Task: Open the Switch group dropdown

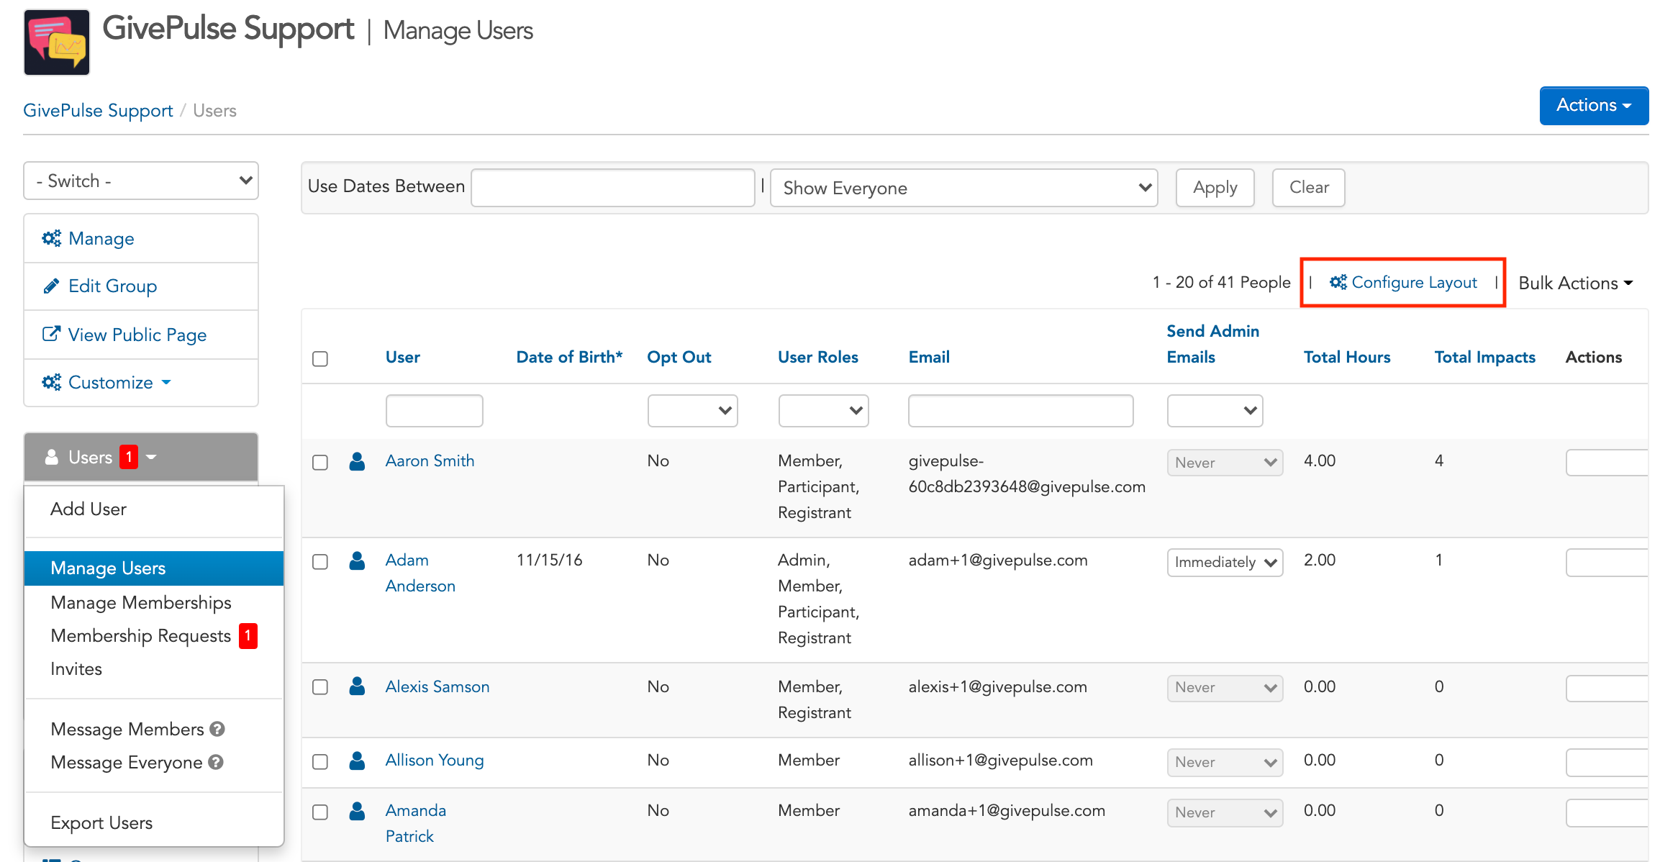Action: click(x=141, y=181)
